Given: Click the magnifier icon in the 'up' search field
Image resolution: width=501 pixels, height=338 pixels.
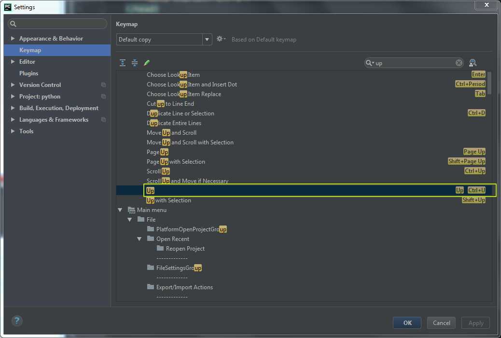Looking at the screenshot, I should pyautogui.click(x=370, y=63).
